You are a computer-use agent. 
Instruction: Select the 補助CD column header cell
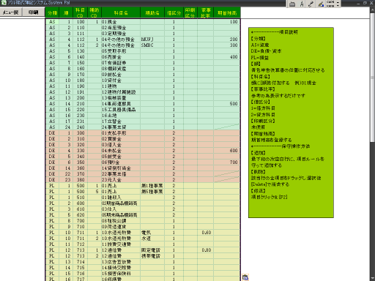94,12
